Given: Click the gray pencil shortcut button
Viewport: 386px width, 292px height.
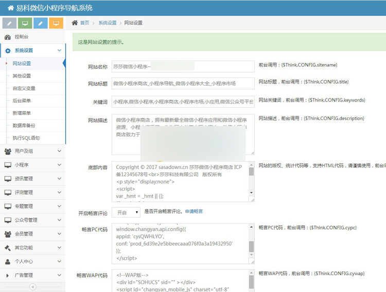Looking at the screenshot, I should (x=9, y=23).
